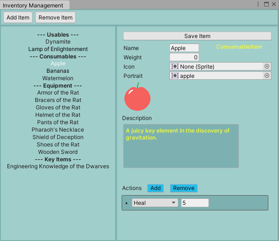Screen dimensions: 279x241
Task: Open the Icon sprite object picker
Action: tap(267, 66)
